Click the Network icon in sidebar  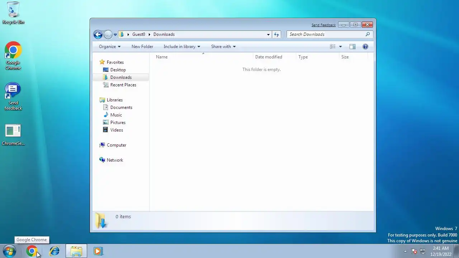coord(102,160)
